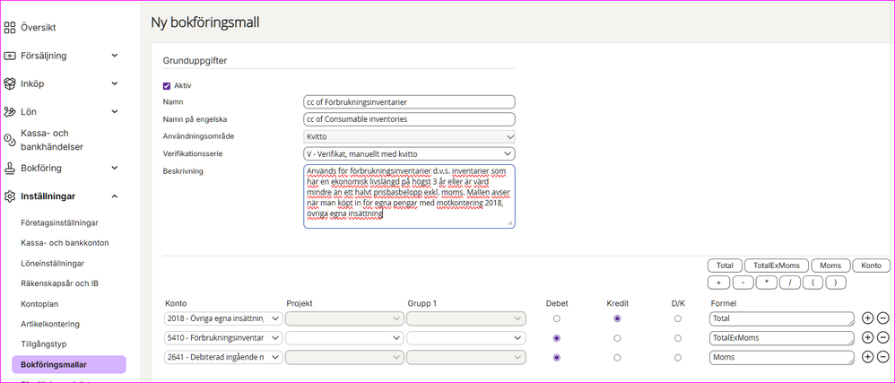Select Debet radio for the 2641 row
Image resolution: width=895 pixels, height=383 pixels.
click(x=557, y=357)
